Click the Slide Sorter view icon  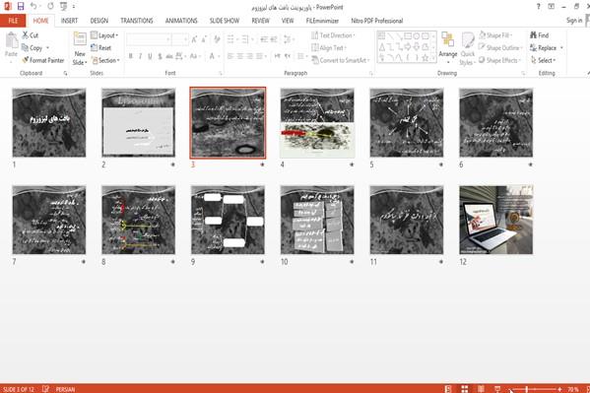tap(465, 389)
